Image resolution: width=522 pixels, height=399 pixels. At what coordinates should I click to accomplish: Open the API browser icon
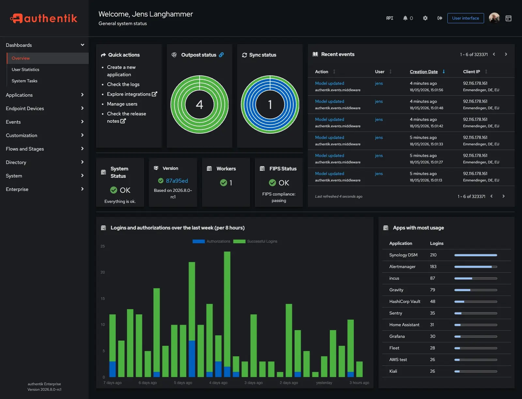tap(390, 18)
